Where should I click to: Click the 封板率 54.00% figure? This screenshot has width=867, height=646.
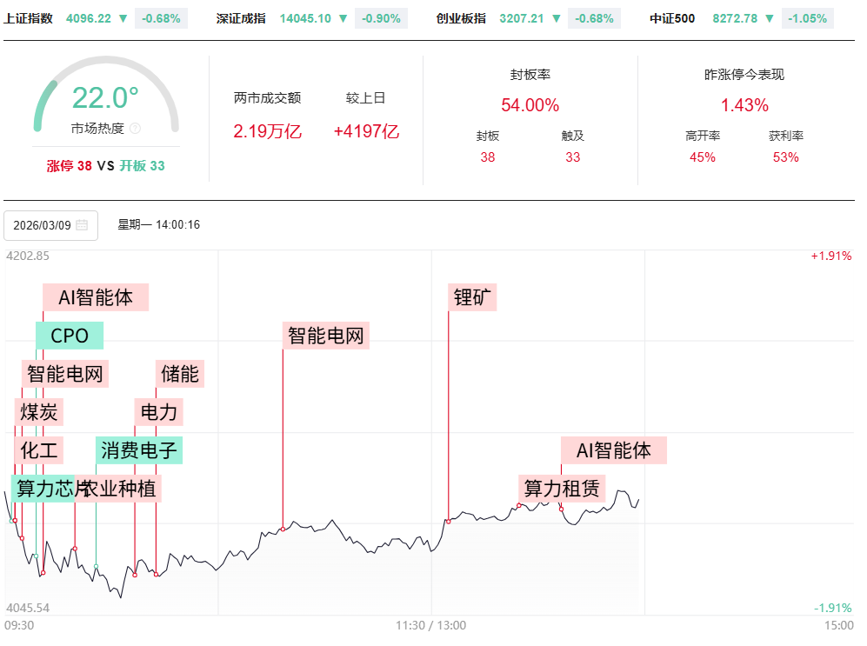click(x=530, y=105)
